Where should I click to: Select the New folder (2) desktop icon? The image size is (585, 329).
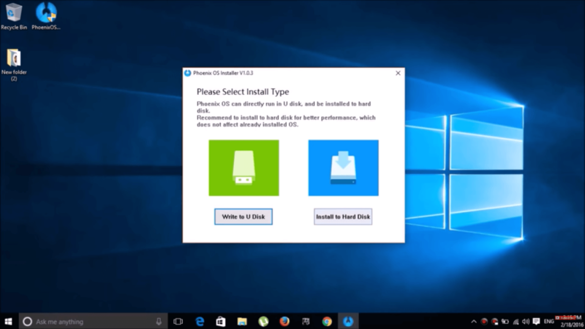14,64
